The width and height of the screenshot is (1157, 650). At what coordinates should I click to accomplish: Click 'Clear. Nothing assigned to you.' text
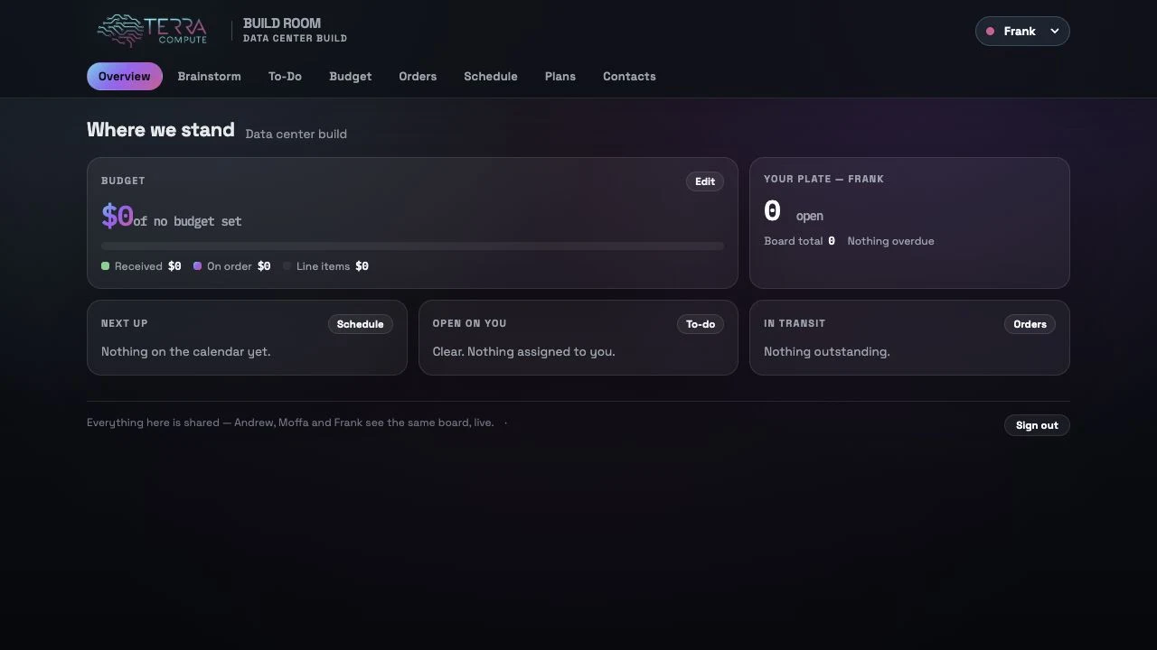click(x=523, y=352)
